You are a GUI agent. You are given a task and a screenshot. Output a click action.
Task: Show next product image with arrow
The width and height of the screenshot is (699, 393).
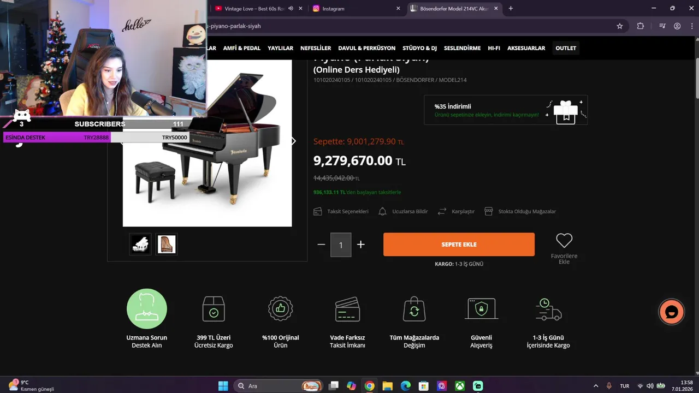(x=294, y=141)
